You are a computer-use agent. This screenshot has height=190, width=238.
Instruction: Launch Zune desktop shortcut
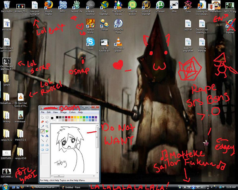(x=188, y=7)
